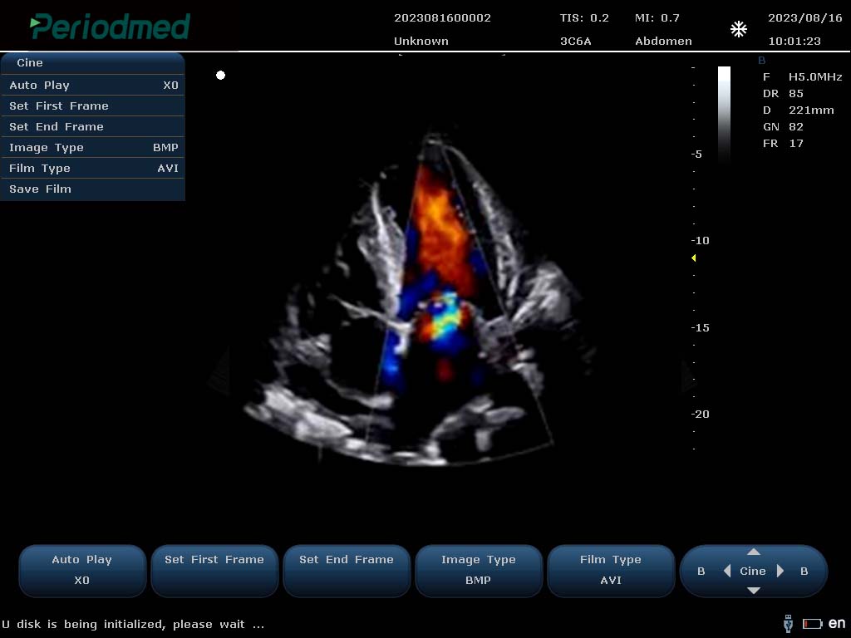Select Set First Frame in side menu
This screenshot has width=851, height=638.
(x=92, y=106)
